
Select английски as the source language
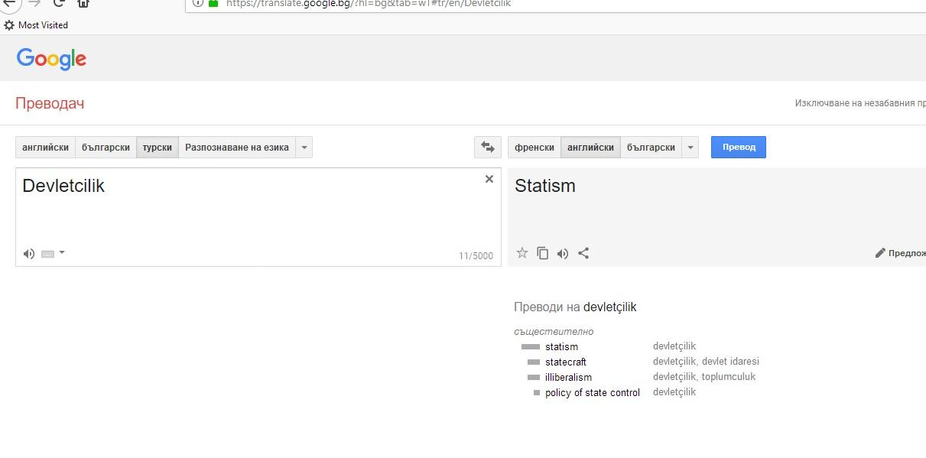tap(45, 147)
